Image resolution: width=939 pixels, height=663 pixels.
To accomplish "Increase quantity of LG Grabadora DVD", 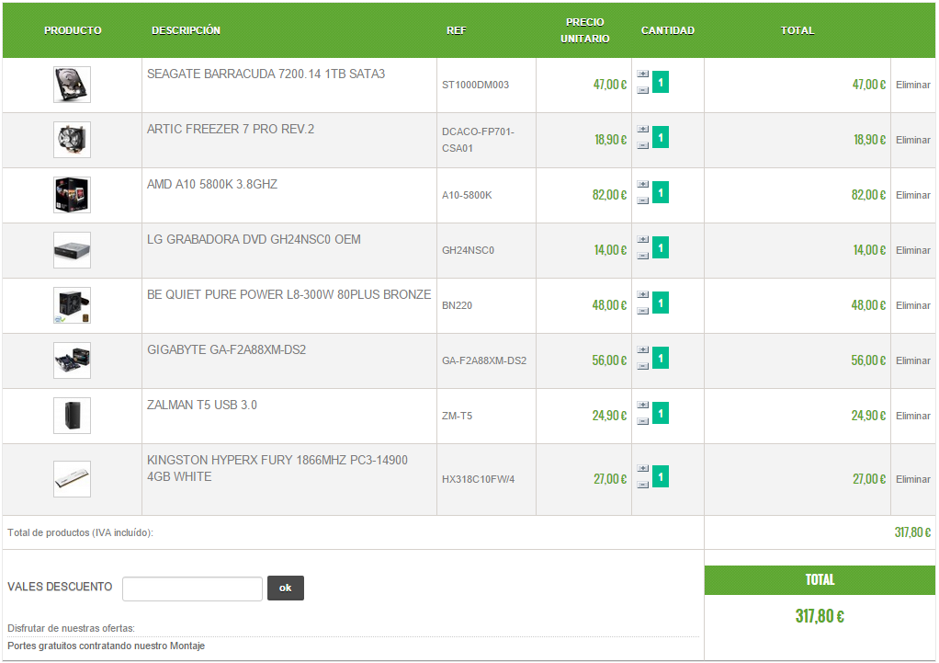I will (642, 239).
